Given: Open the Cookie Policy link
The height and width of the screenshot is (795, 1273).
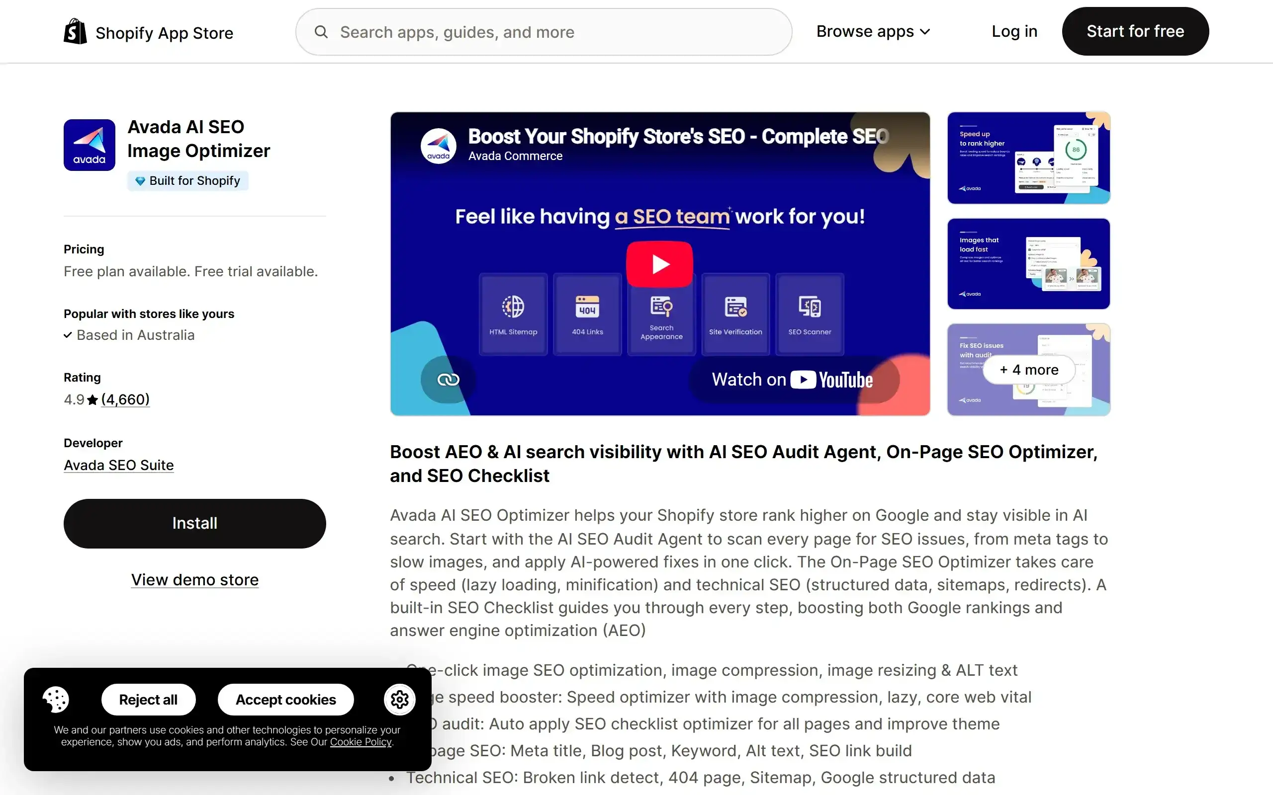Looking at the screenshot, I should [x=361, y=742].
